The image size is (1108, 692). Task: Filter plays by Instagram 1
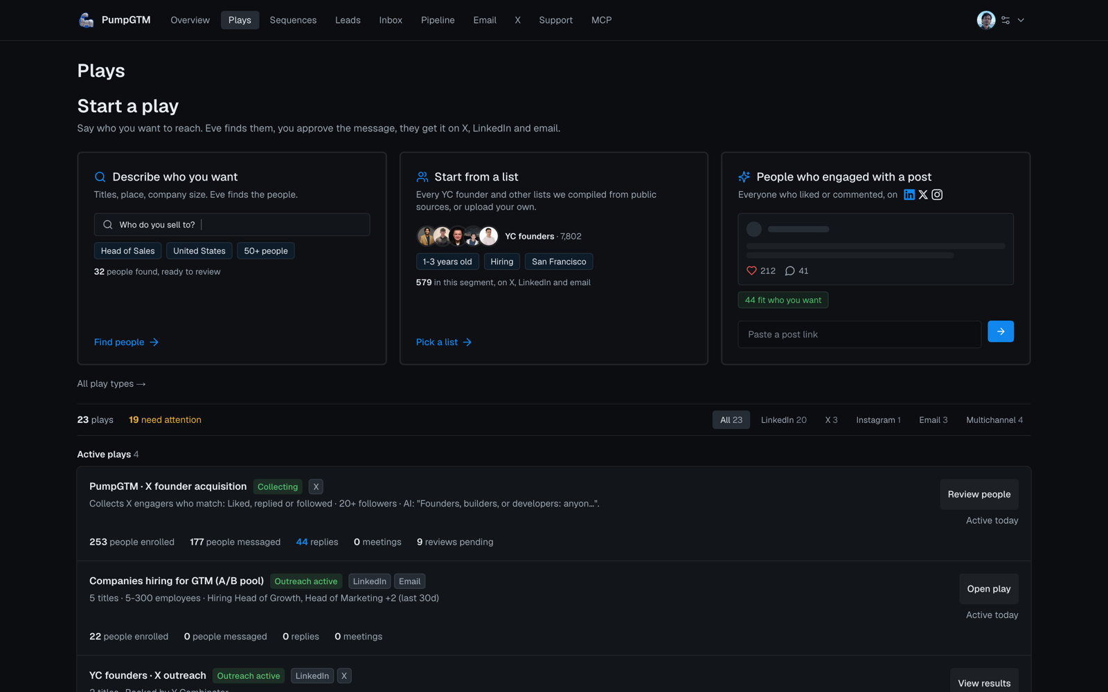878,420
